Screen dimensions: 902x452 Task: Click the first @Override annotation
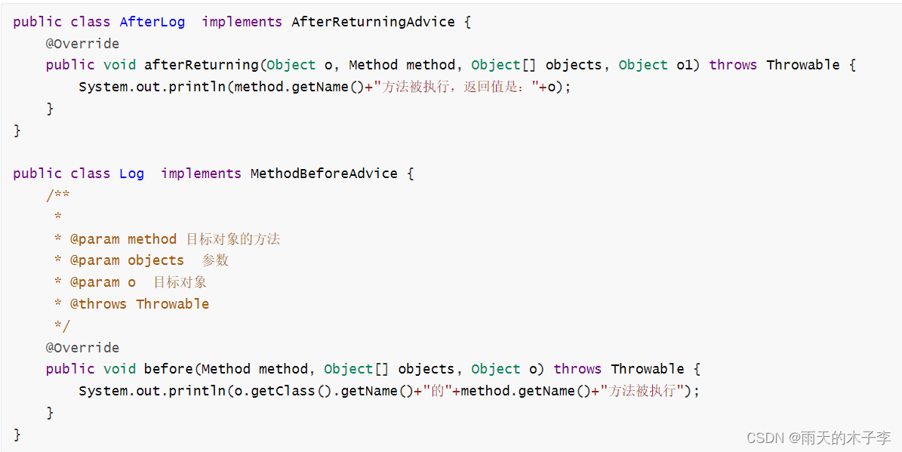83,44
